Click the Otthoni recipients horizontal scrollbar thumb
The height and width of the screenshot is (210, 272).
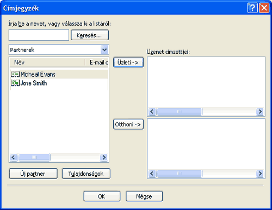179,174
